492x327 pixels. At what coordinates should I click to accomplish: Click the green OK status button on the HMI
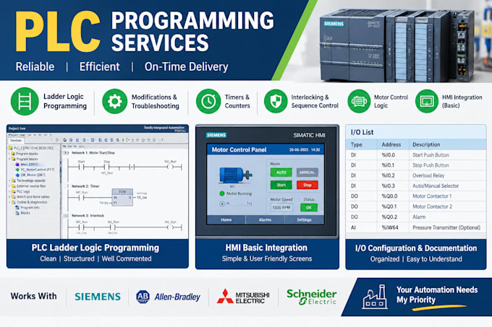point(309,207)
